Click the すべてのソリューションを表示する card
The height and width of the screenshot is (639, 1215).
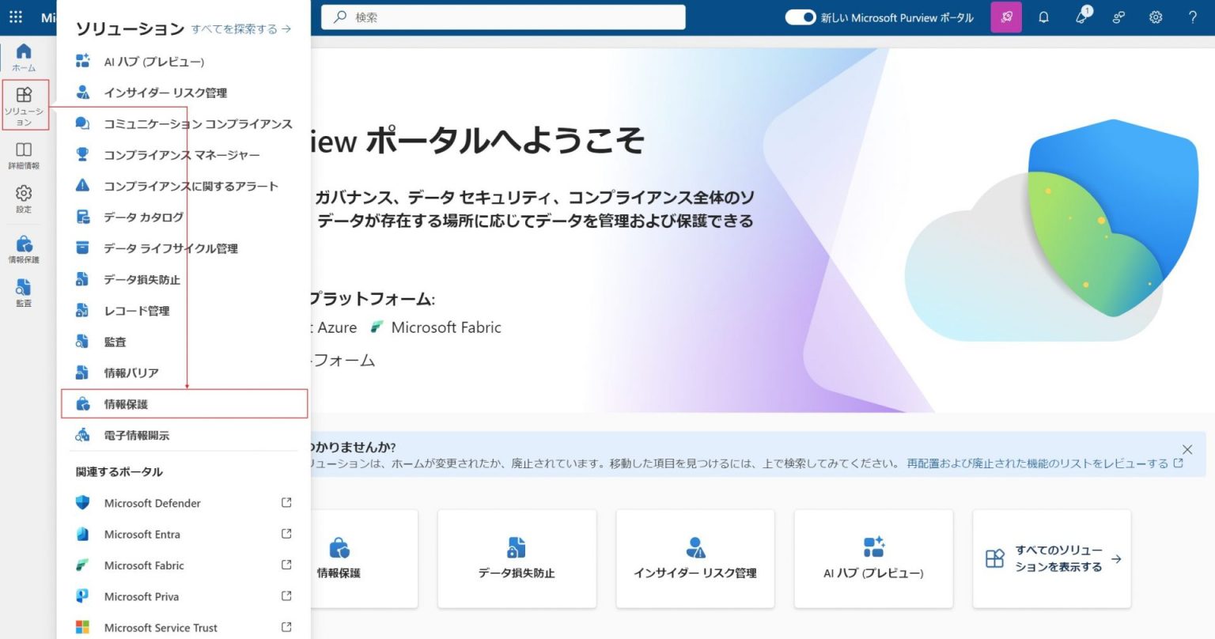[x=1051, y=559]
